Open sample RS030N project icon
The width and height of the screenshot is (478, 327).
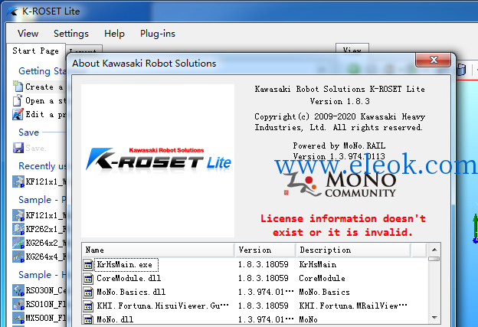coord(18,290)
